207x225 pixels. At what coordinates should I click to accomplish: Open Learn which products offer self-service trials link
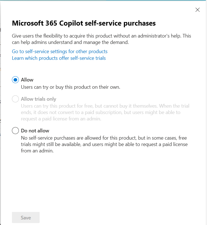(x=59, y=58)
